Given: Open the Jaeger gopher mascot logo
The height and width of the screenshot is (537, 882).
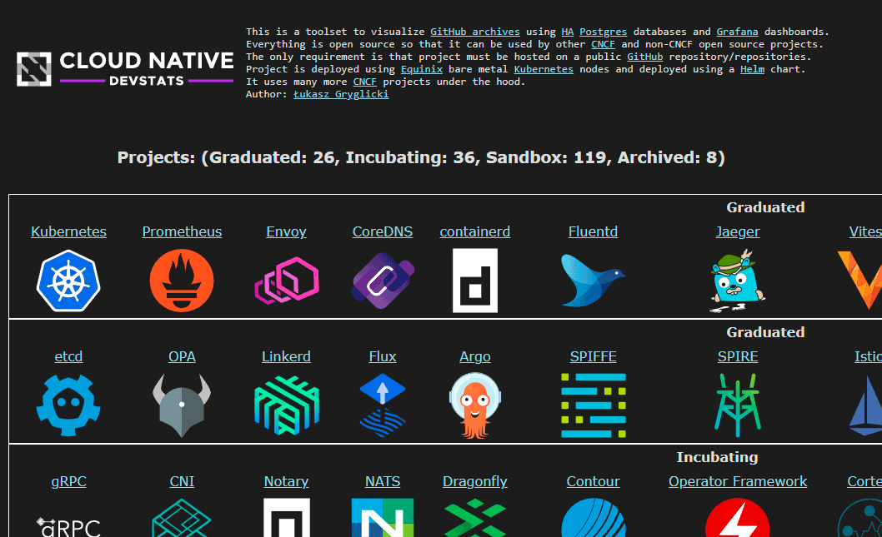Looking at the screenshot, I should coord(738,281).
